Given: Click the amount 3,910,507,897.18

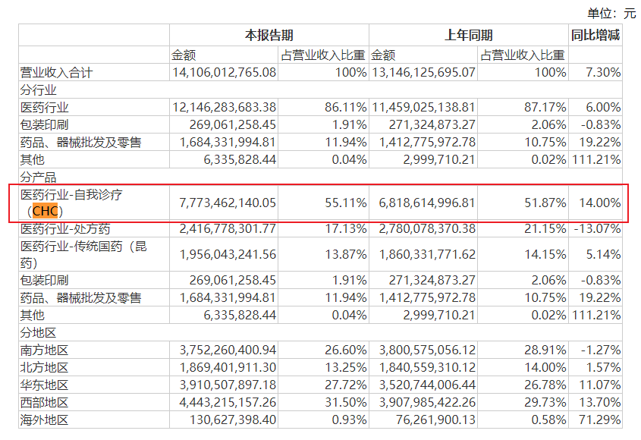Looking at the screenshot, I should [x=228, y=385].
